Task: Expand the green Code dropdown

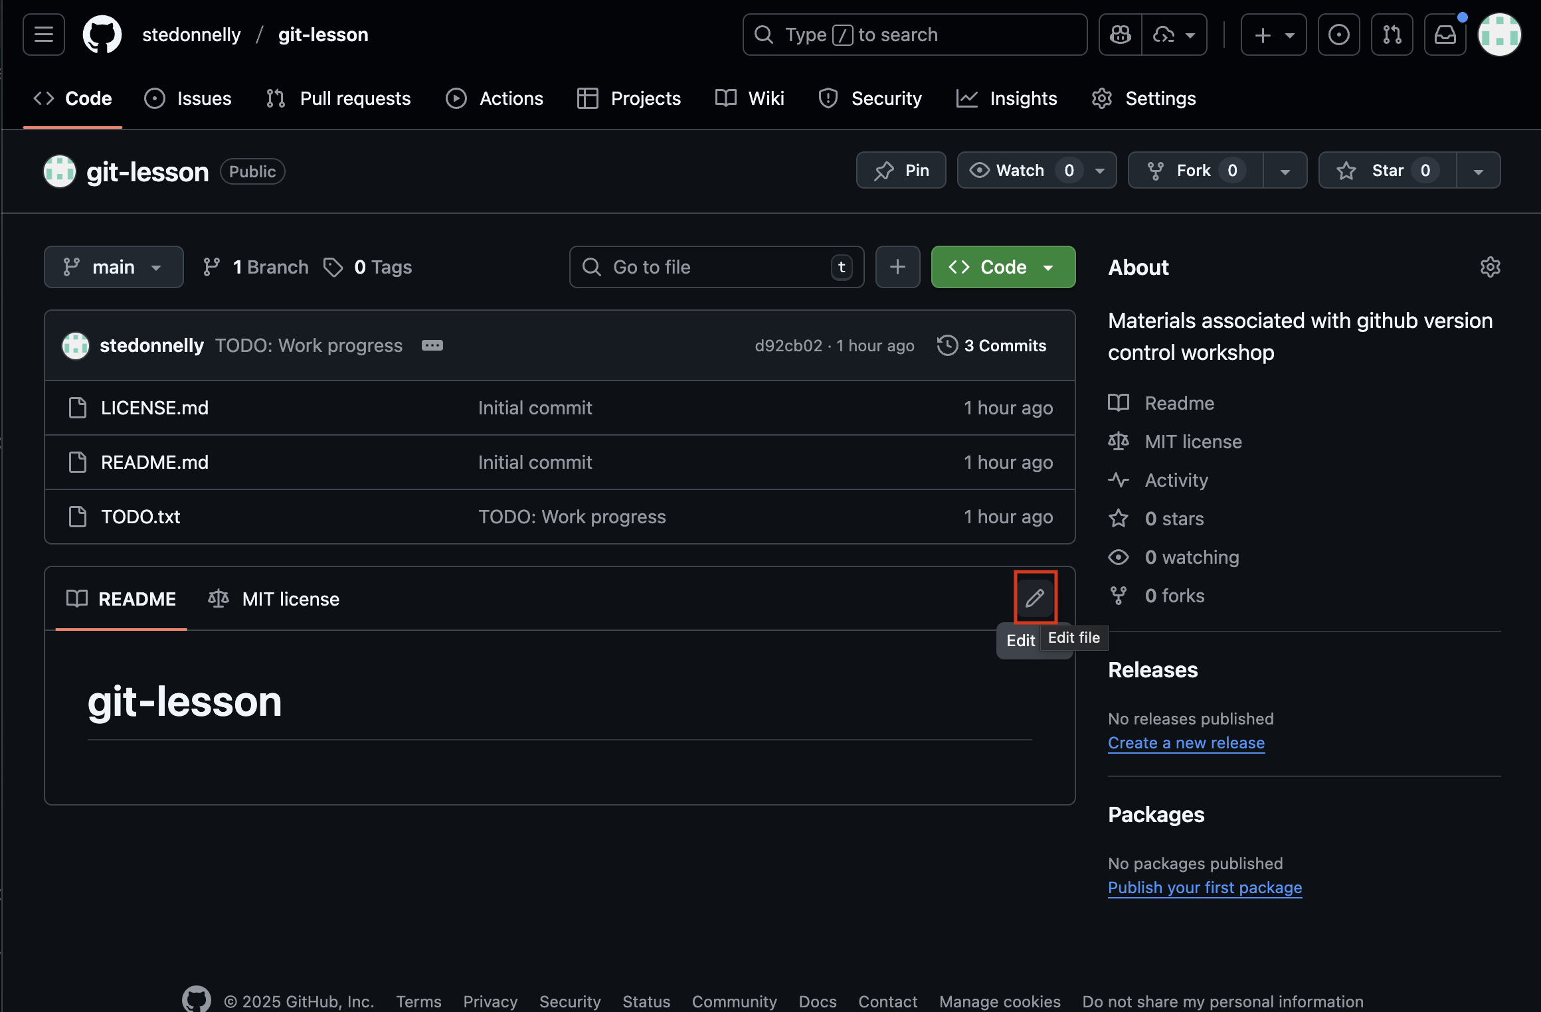Action: coord(1003,267)
